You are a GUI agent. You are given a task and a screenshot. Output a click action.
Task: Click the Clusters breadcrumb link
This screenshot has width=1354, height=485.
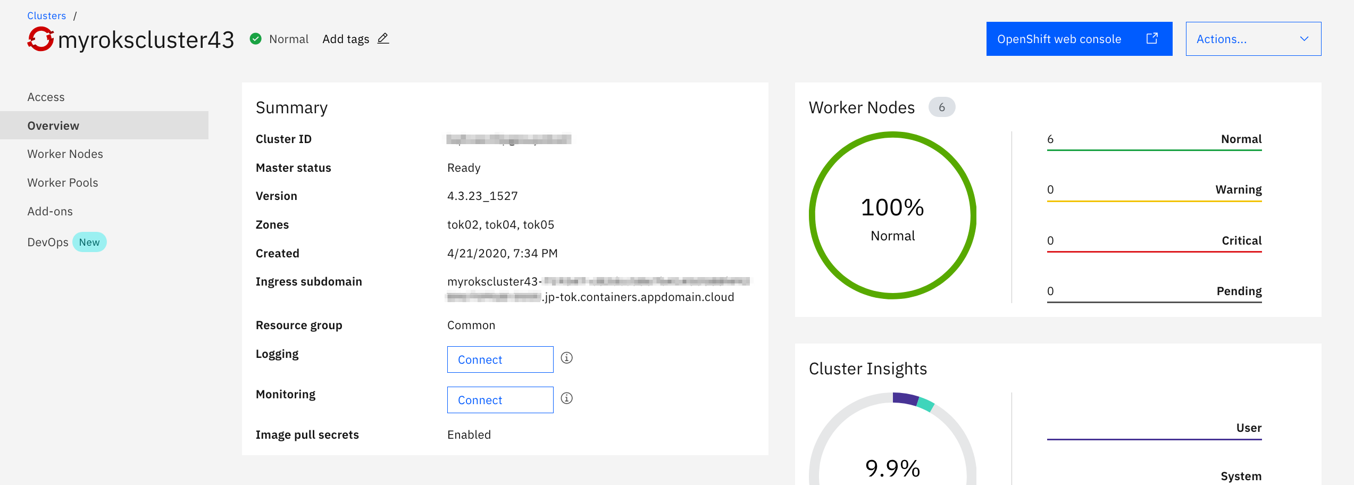47,16
